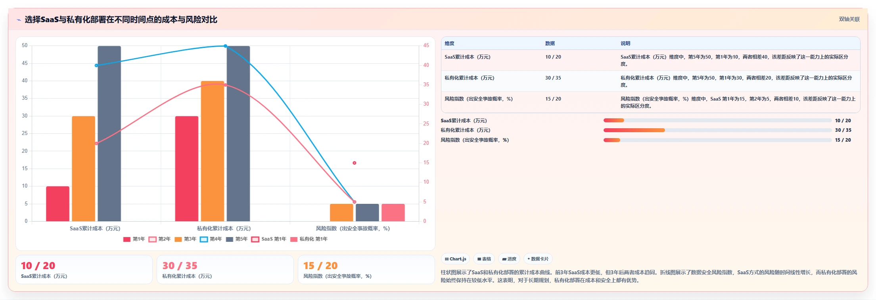876x300 pixels.
Task: Select the orange 第3年 bar in SaaS累计成本 group
Action: 83,169
